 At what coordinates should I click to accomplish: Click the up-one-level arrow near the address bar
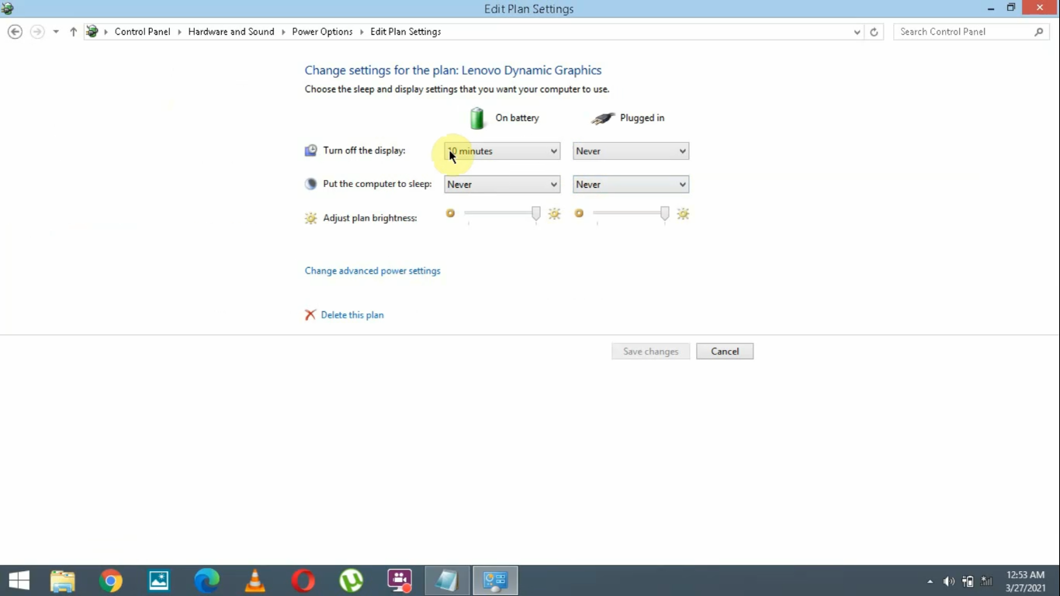(73, 32)
